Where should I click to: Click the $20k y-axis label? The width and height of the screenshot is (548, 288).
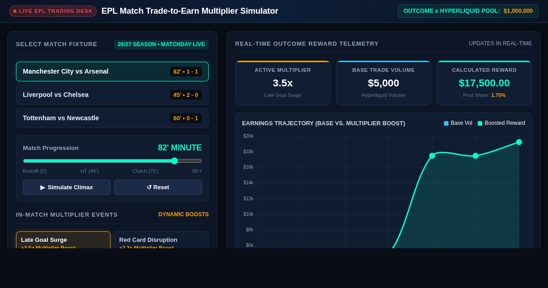(x=248, y=136)
